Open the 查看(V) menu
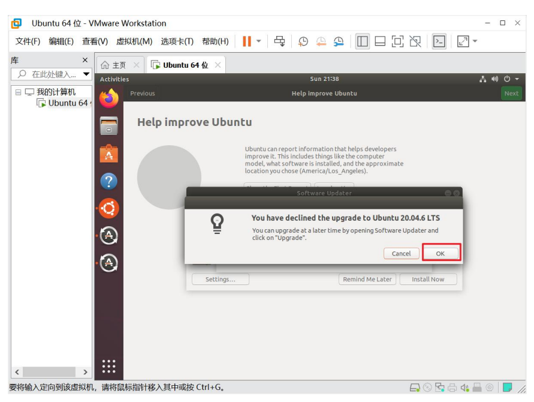This screenshot has width=534, height=402. [95, 41]
